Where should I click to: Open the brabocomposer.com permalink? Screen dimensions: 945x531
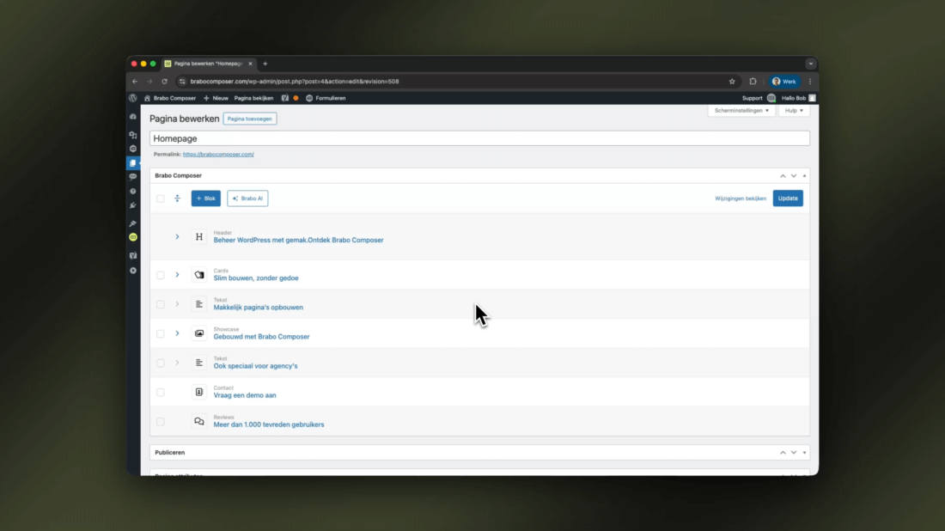pyautogui.click(x=218, y=155)
